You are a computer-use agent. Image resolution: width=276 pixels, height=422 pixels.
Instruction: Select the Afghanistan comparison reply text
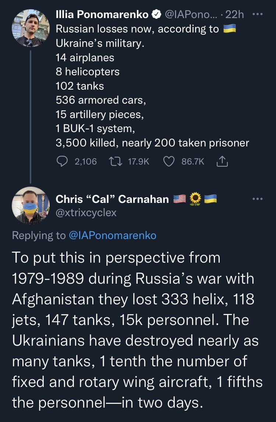tap(137, 329)
